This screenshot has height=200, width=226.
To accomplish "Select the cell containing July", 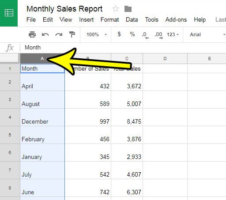I will 42,170.
